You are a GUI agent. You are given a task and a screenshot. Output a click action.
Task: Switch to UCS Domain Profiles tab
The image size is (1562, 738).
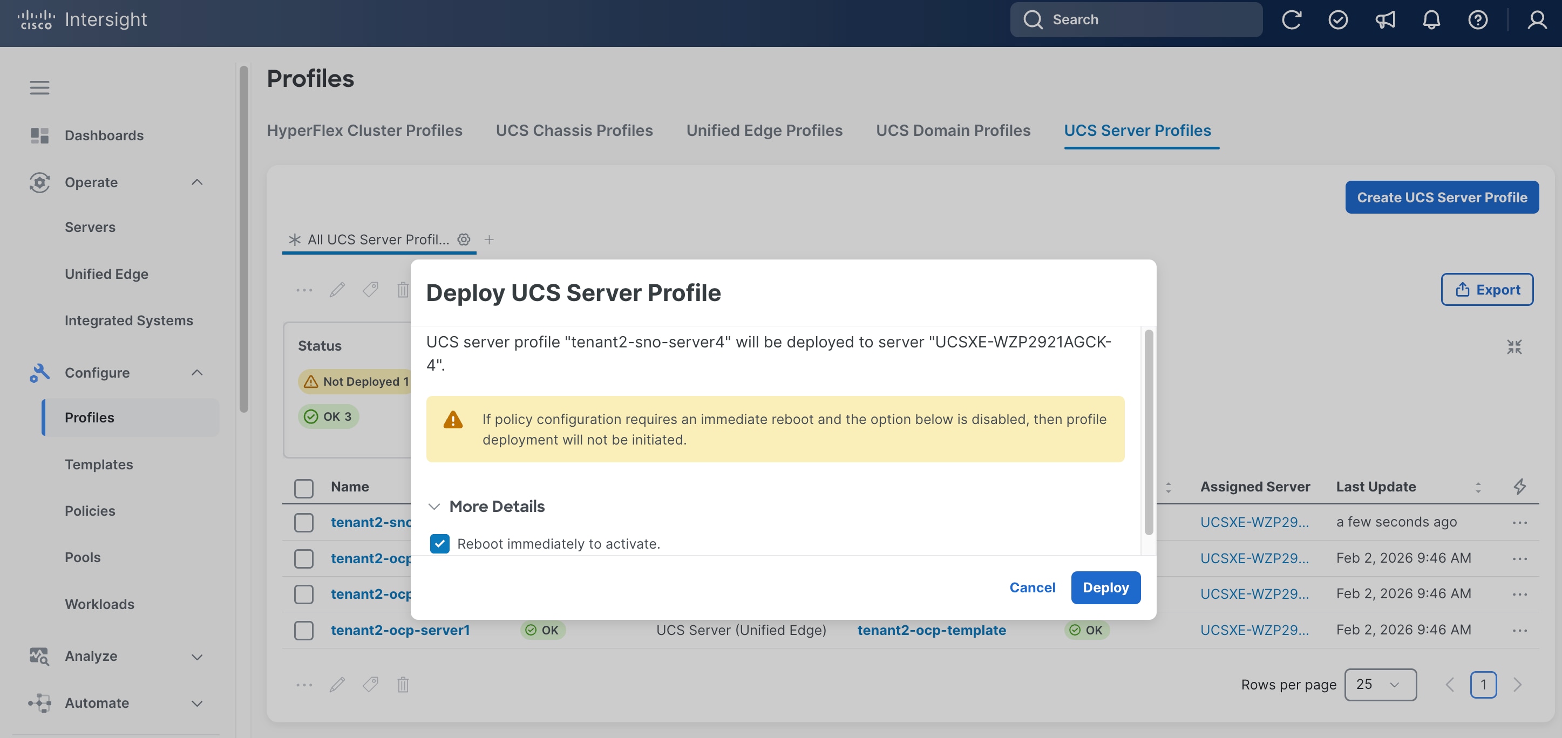point(953,130)
